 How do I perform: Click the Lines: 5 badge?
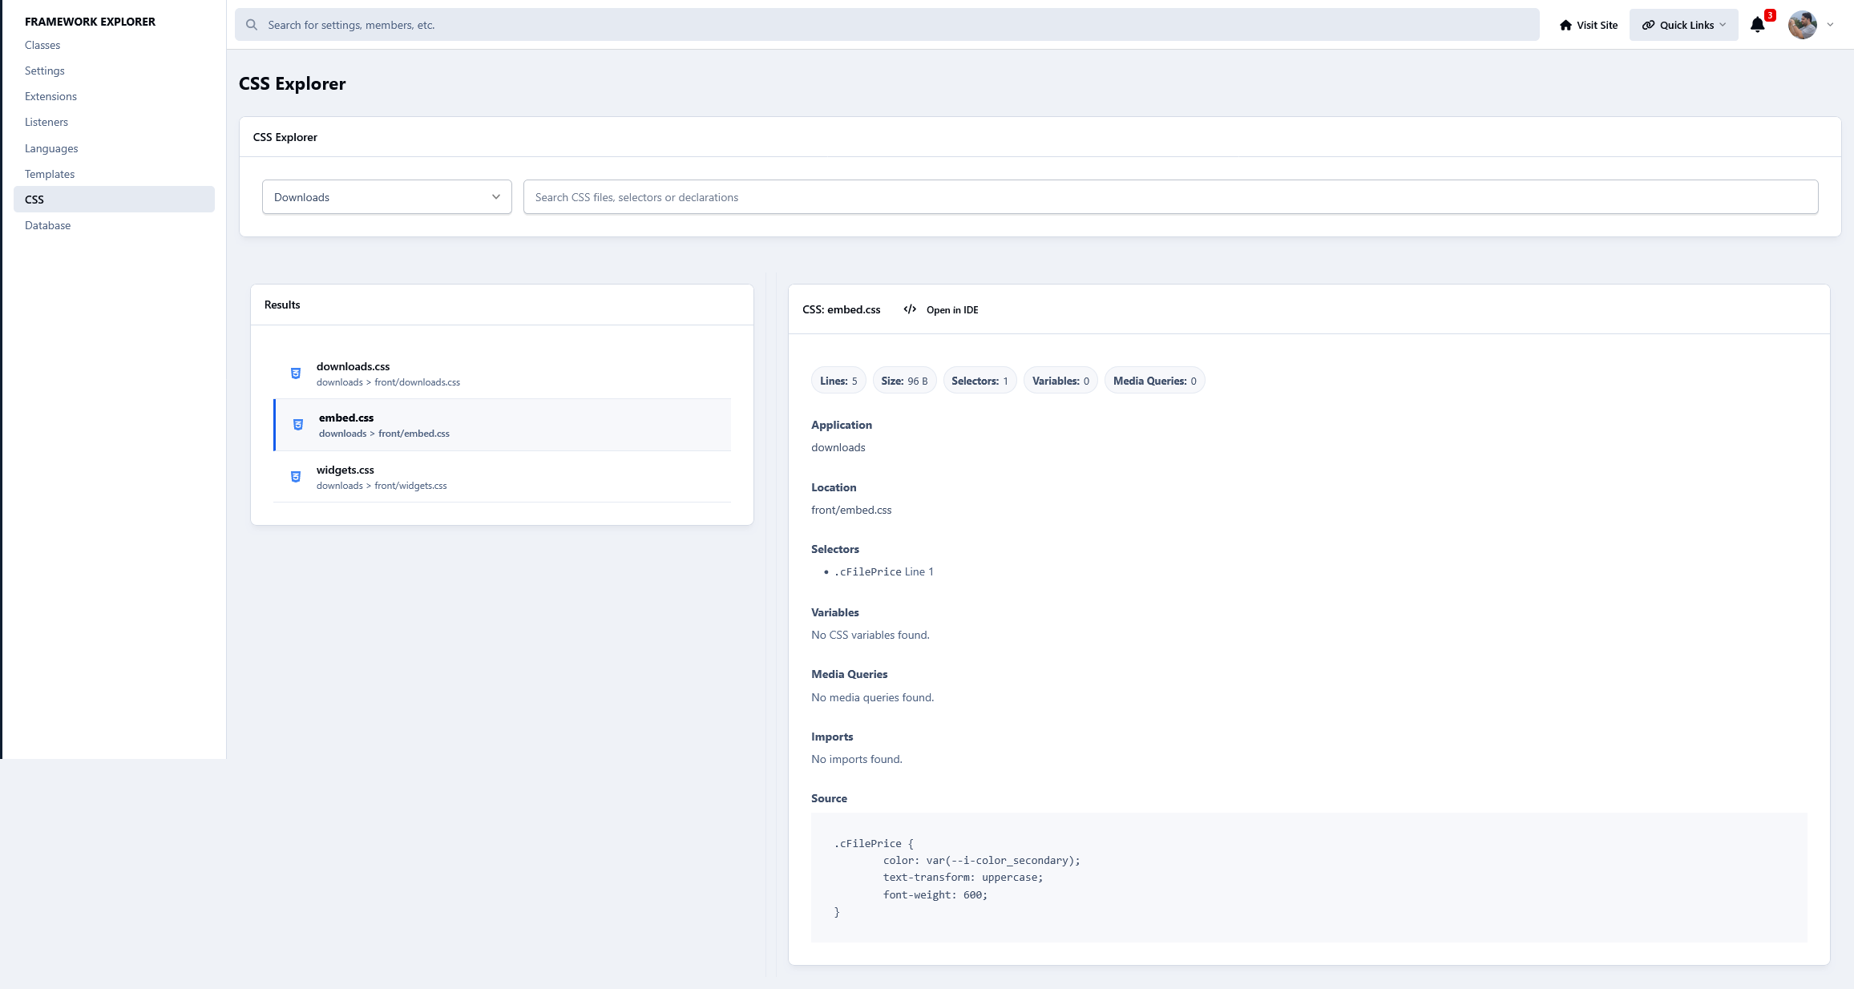pos(838,381)
